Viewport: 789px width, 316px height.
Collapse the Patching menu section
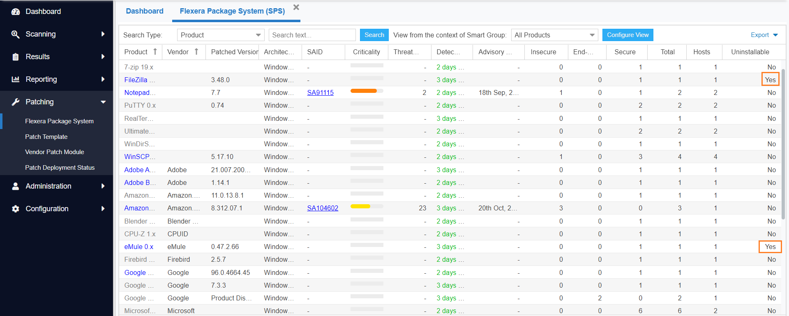pyautogui.click(x=103, y=102)
